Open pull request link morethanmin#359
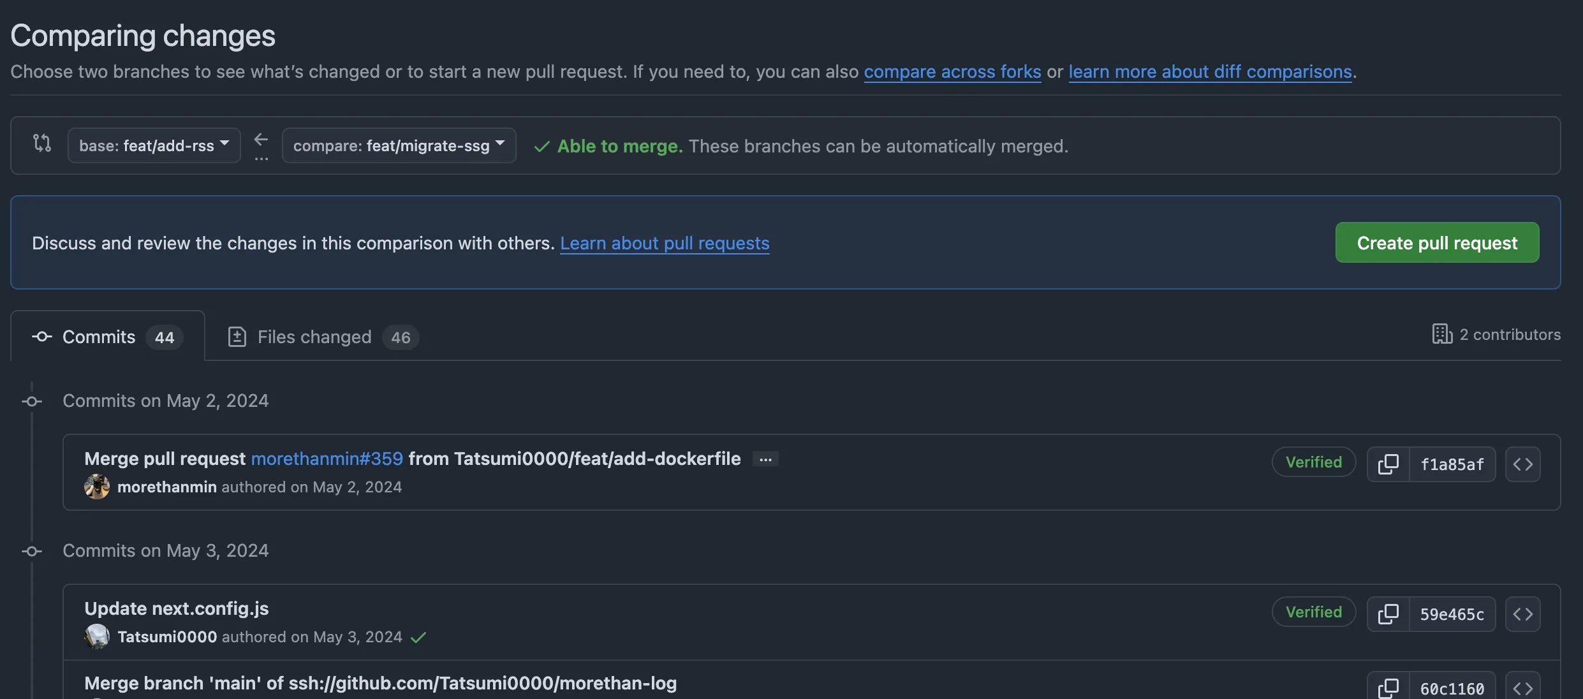 pos(327,458)
